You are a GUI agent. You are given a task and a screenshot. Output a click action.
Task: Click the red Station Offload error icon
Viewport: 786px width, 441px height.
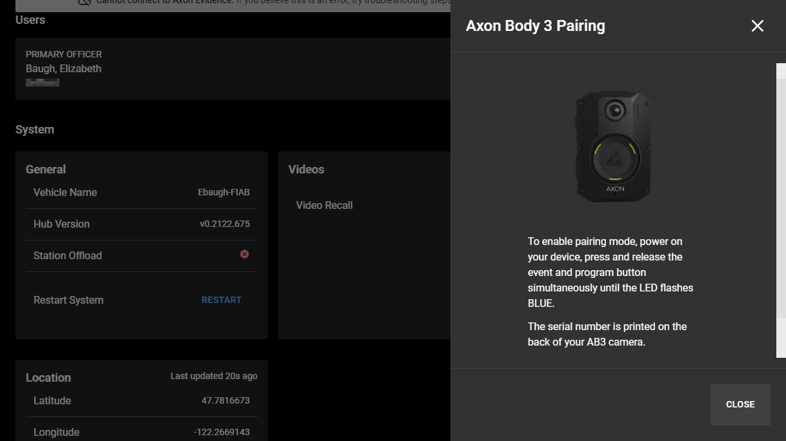(x=244, y=254)
